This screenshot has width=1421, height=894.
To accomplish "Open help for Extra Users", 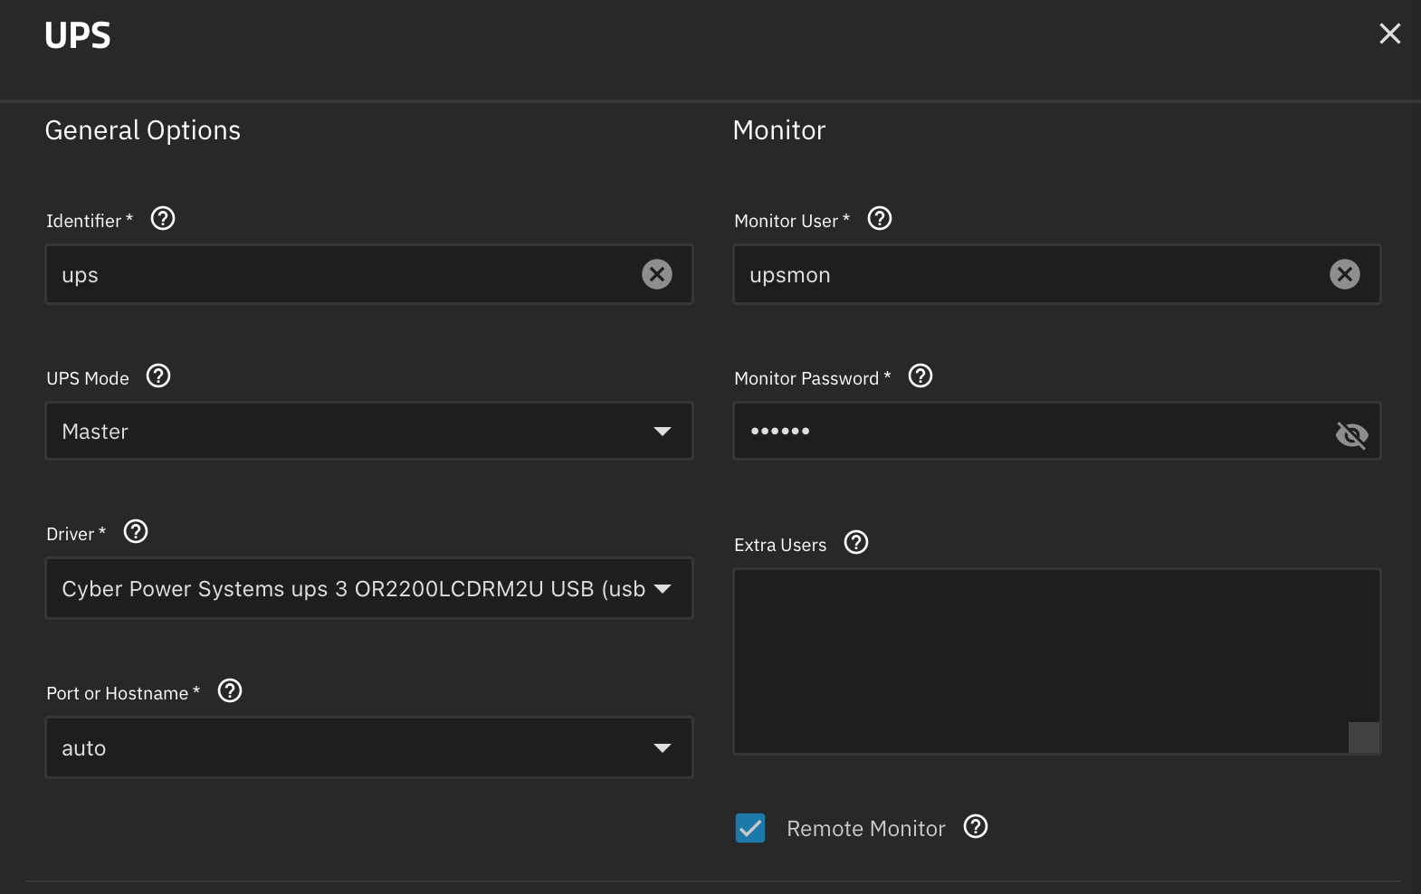I will [x=856, y=543].
